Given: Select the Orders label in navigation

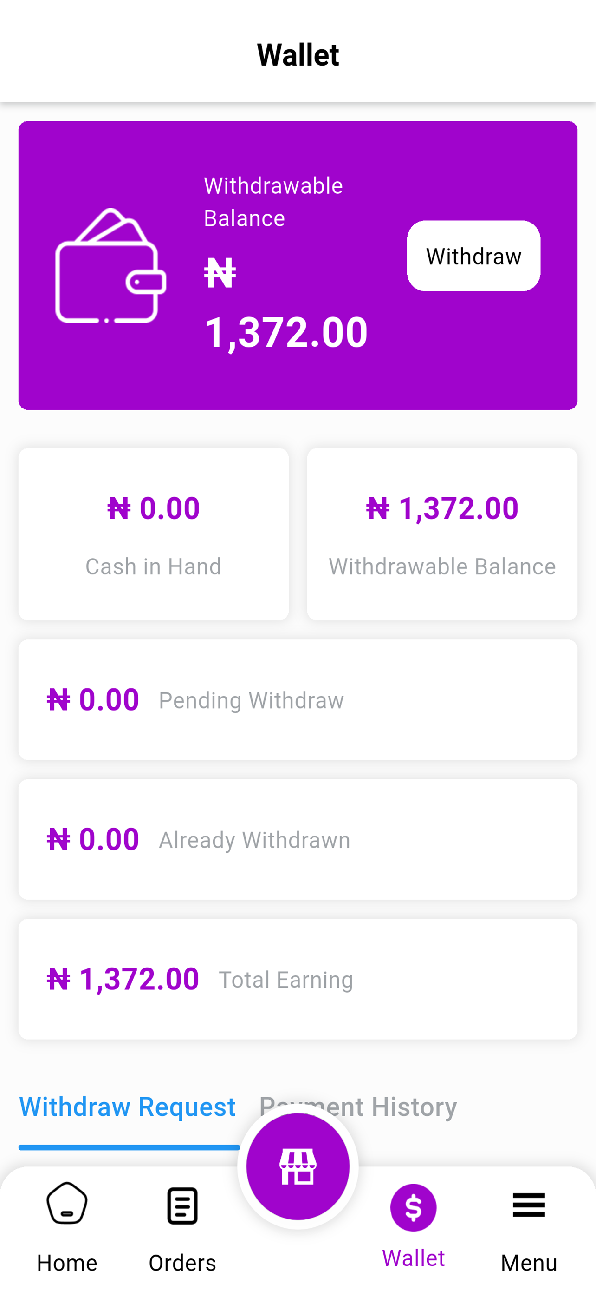Looking at the screenshot, I should point(182,1263).
